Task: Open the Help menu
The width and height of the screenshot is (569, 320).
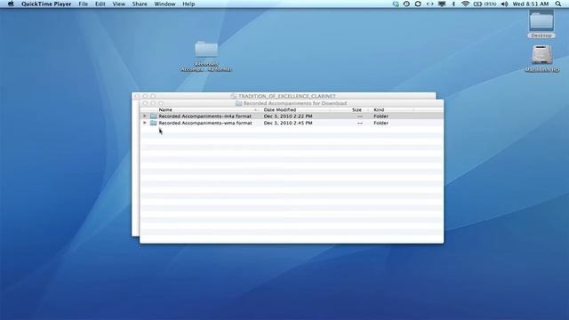Action: [188, 4]
